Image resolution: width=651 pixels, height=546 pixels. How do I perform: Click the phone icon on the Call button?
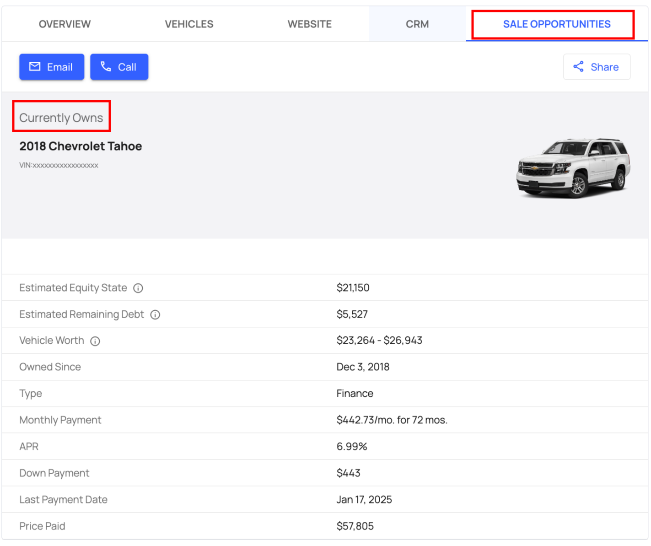[106, 67]
